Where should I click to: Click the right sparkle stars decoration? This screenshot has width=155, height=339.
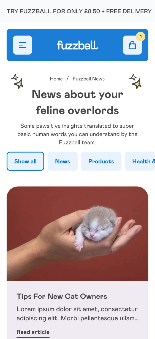135,81
